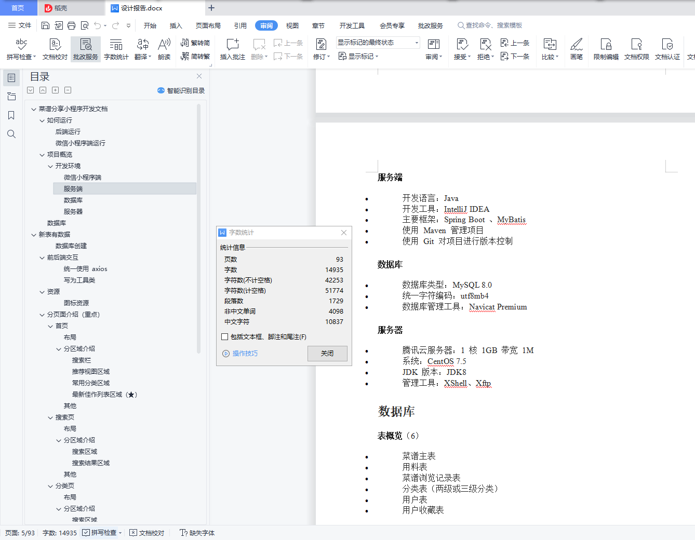The width and height of the screenshot is (695, 540).
Task: Open a new tab with the plus icon
Action: [211, 8]
